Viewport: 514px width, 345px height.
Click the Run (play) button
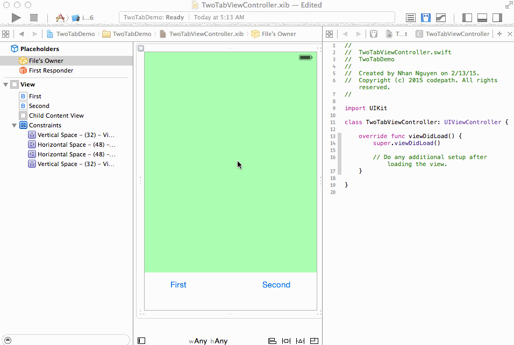(16, 18)
